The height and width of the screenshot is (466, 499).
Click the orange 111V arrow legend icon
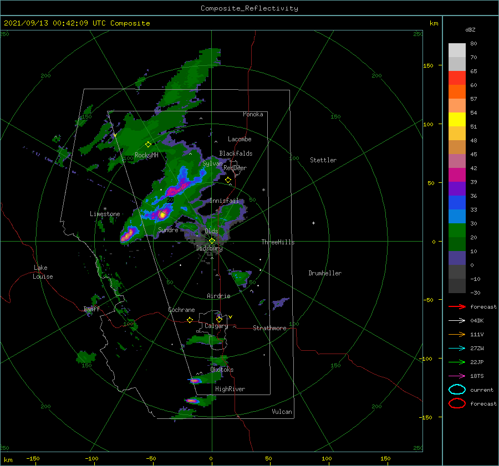[457, 334]
